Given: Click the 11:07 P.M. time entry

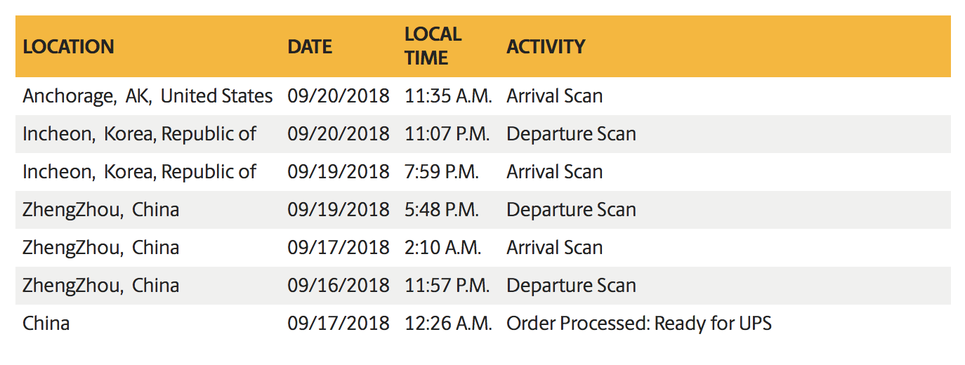Looking at the screenshot, I should click(x=447, y=134).
